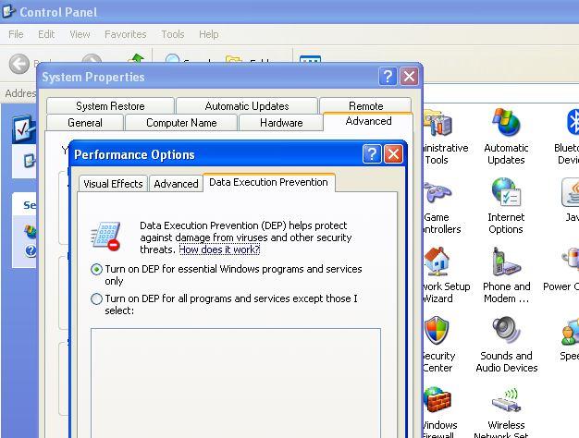The image size is (579, 438).
Task: Switch to Hardware tab
Action: point(281,123)
